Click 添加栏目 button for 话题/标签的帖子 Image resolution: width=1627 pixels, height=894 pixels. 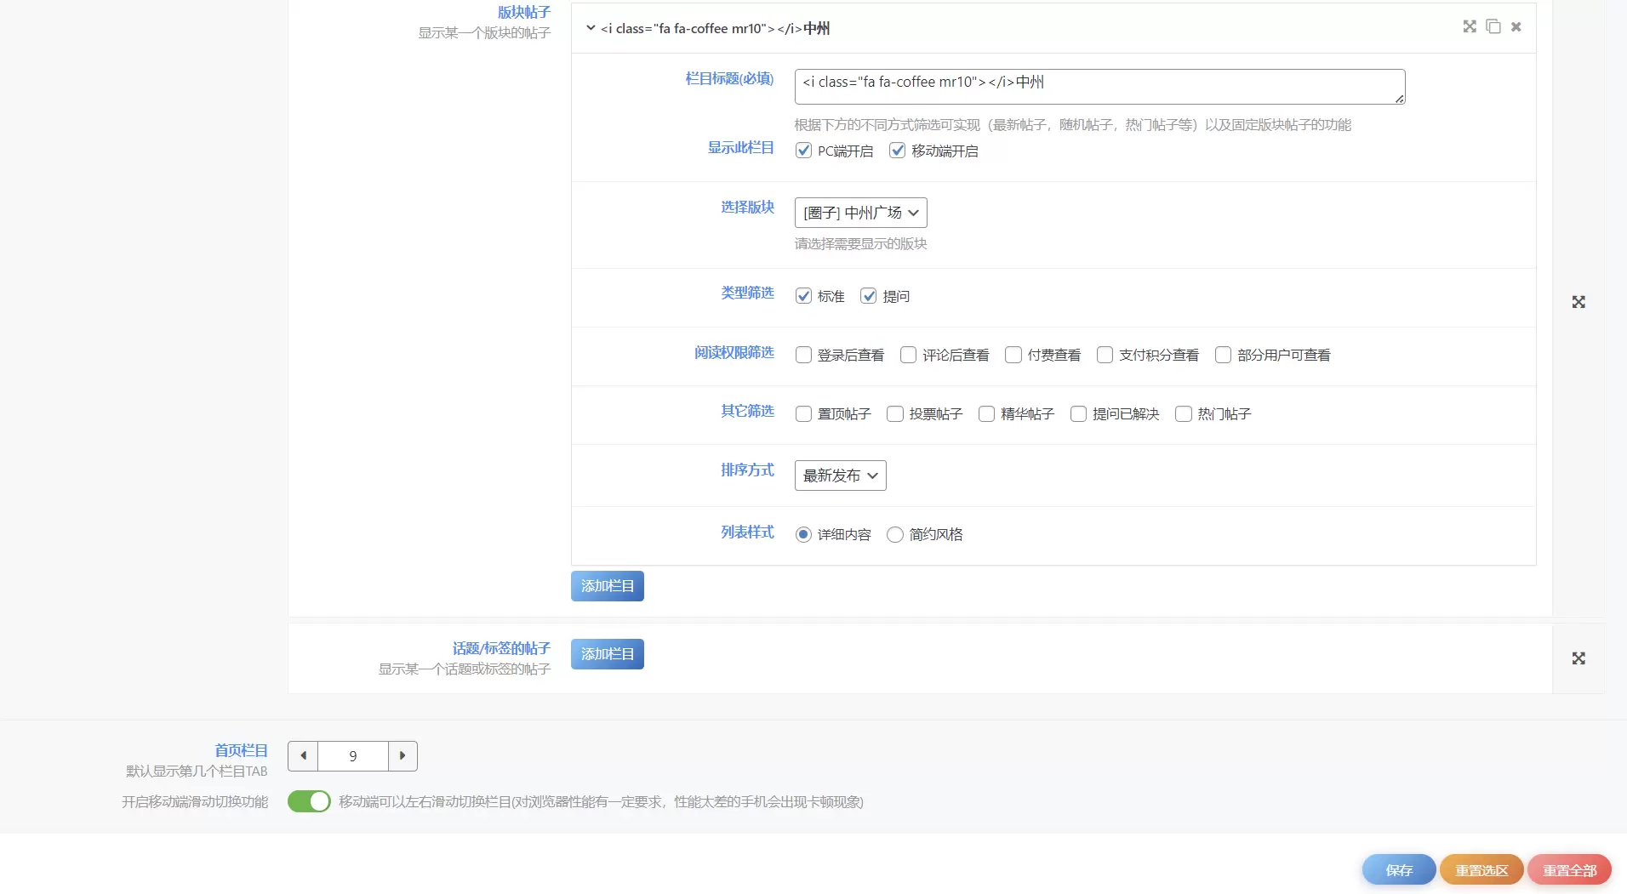click(x=607, y=654)
